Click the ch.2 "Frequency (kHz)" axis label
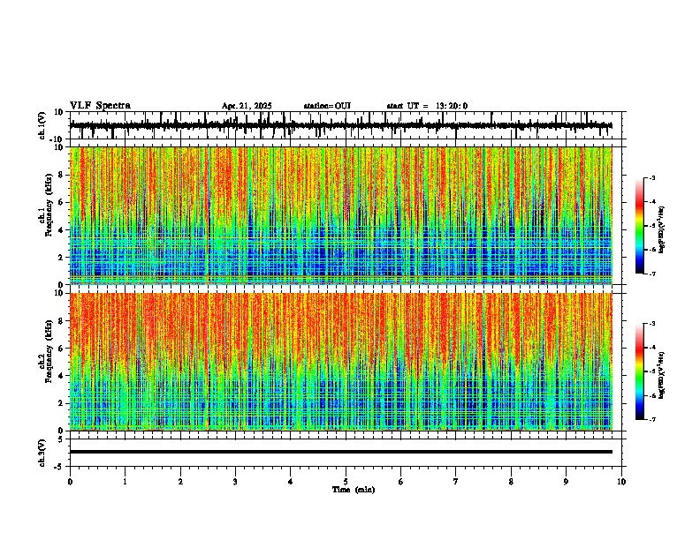Image resolution: width=700 pixels, height=540 pixels. [x=49, y=350]
